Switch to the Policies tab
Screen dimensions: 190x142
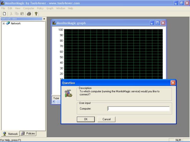[x=28, y=133]
